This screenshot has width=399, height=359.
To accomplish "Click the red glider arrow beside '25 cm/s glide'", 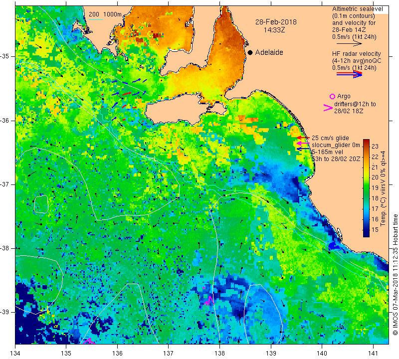I will [x=303, y=138].
